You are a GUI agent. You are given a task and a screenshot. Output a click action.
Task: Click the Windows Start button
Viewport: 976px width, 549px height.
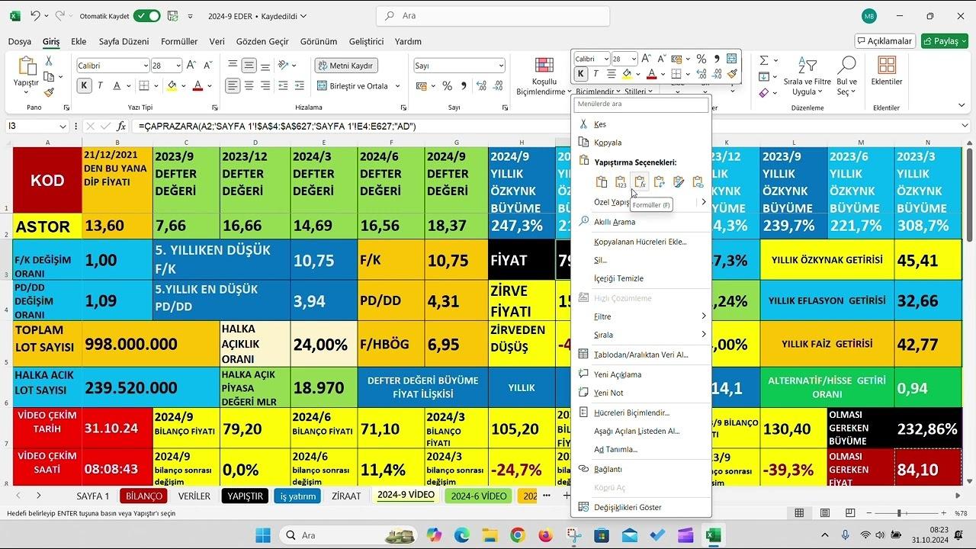[x=262, y=535]
